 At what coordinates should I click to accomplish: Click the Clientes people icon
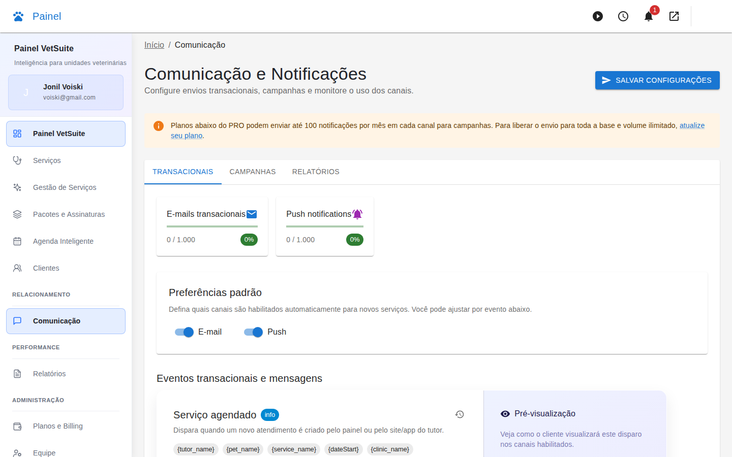17,268
